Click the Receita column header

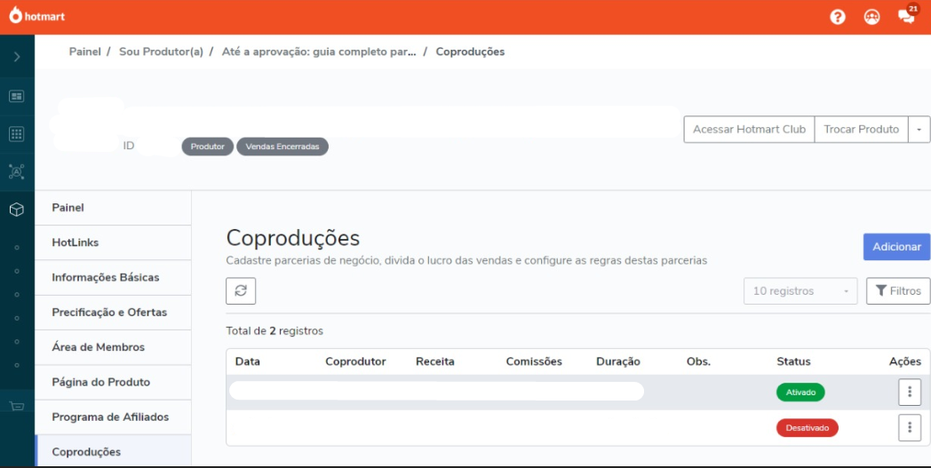[434, 361]
